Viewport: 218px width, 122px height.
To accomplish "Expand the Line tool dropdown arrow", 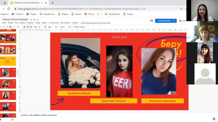I will pyautogui.click(x=42, y=27).
